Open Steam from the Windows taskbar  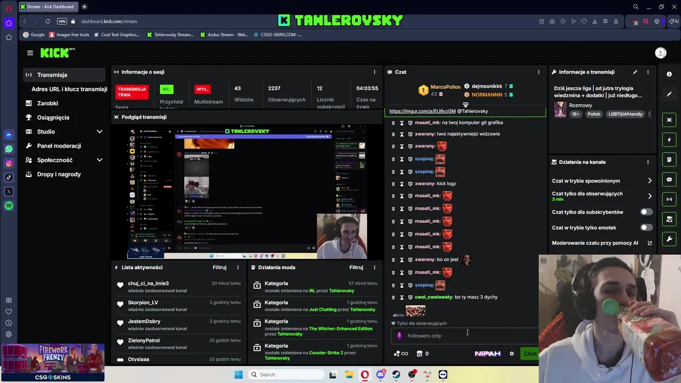point(396,374)
